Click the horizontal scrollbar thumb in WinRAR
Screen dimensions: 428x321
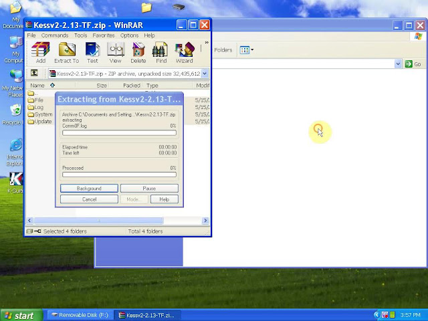[98, 221]
